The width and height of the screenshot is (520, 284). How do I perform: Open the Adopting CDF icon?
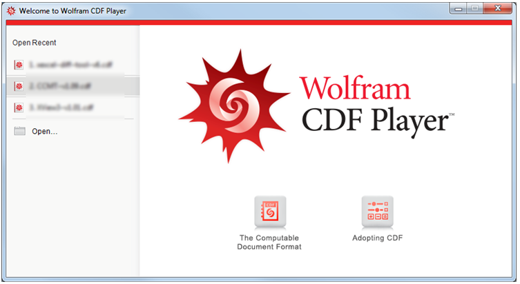pyautogui.click(x=378, y=212)
